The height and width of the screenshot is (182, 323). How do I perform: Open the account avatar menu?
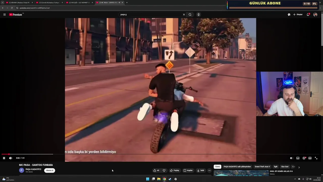[315, 14]
